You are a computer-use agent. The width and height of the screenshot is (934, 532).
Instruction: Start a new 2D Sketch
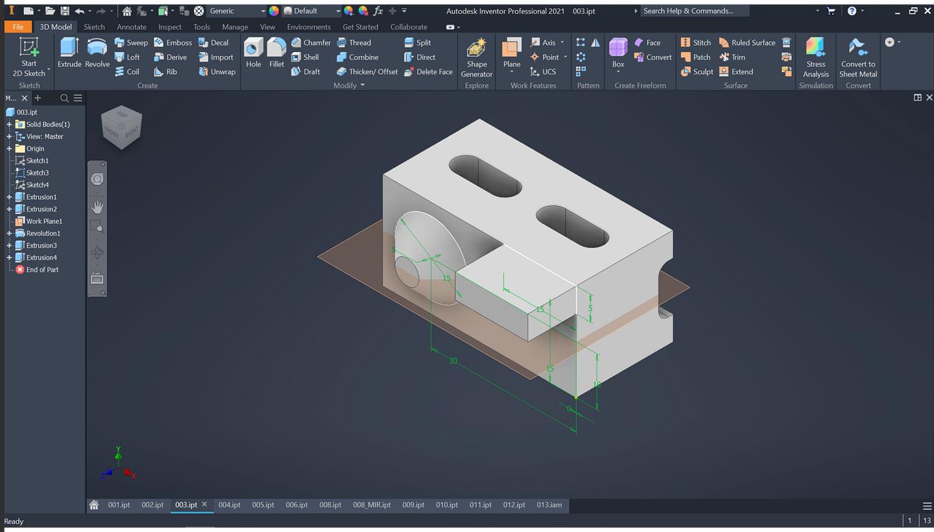tap(29, 58)
